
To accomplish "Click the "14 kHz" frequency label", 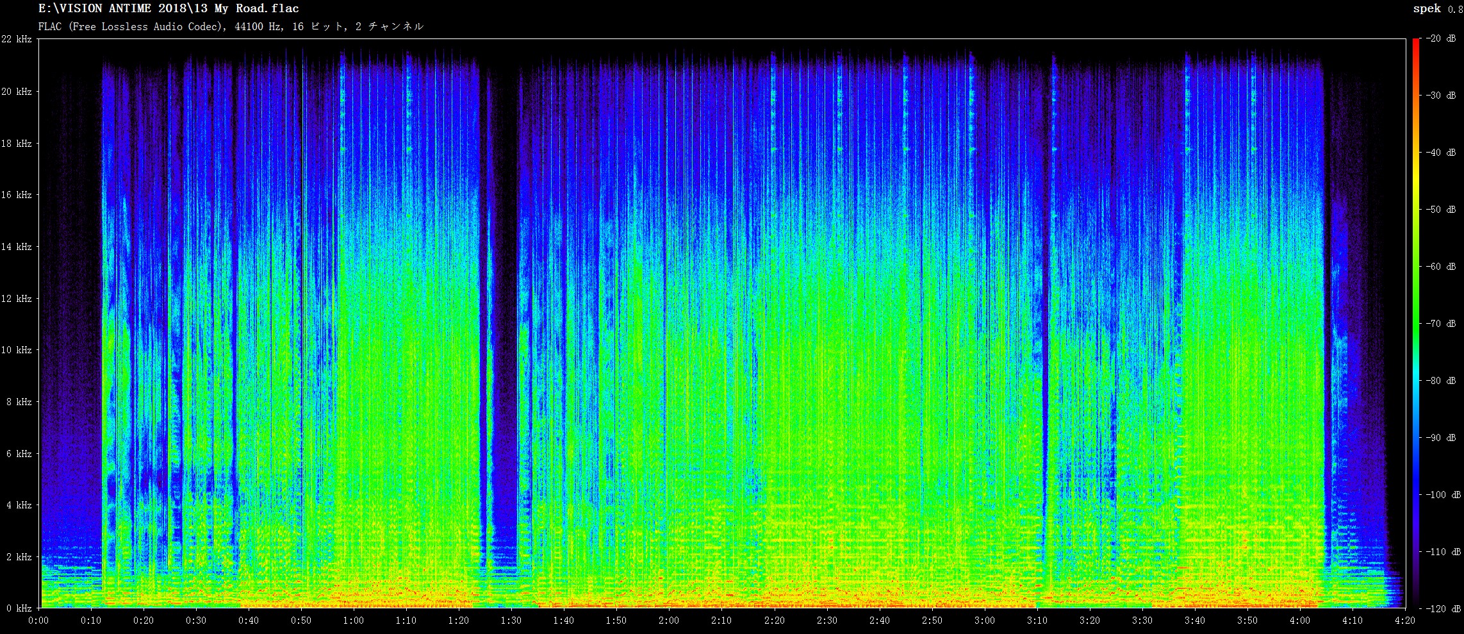I will pyautogui.click(x=16, y=247).
